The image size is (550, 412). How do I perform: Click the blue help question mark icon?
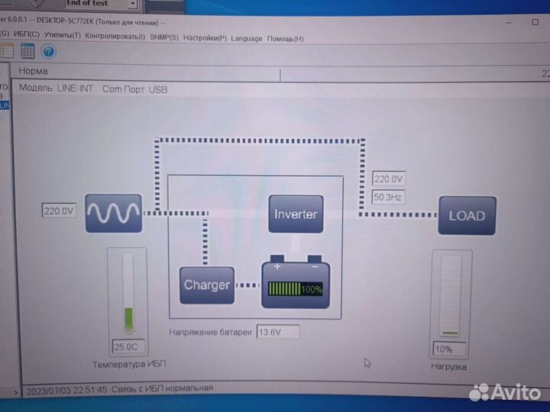coord(48,52)
